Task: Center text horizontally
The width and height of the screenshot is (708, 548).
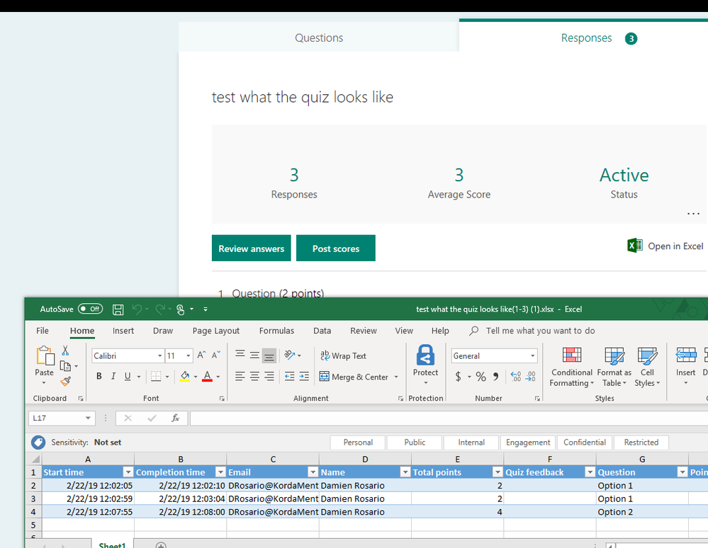Action: pyautogui.click(x=254, y=377)
